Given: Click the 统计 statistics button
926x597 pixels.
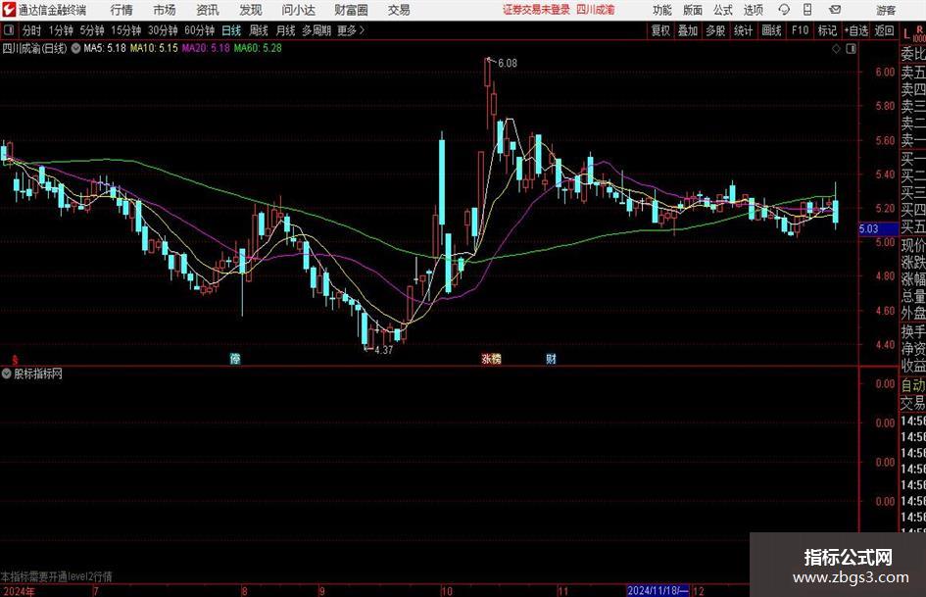Looking at the screenshot, I should pos(743,30).
